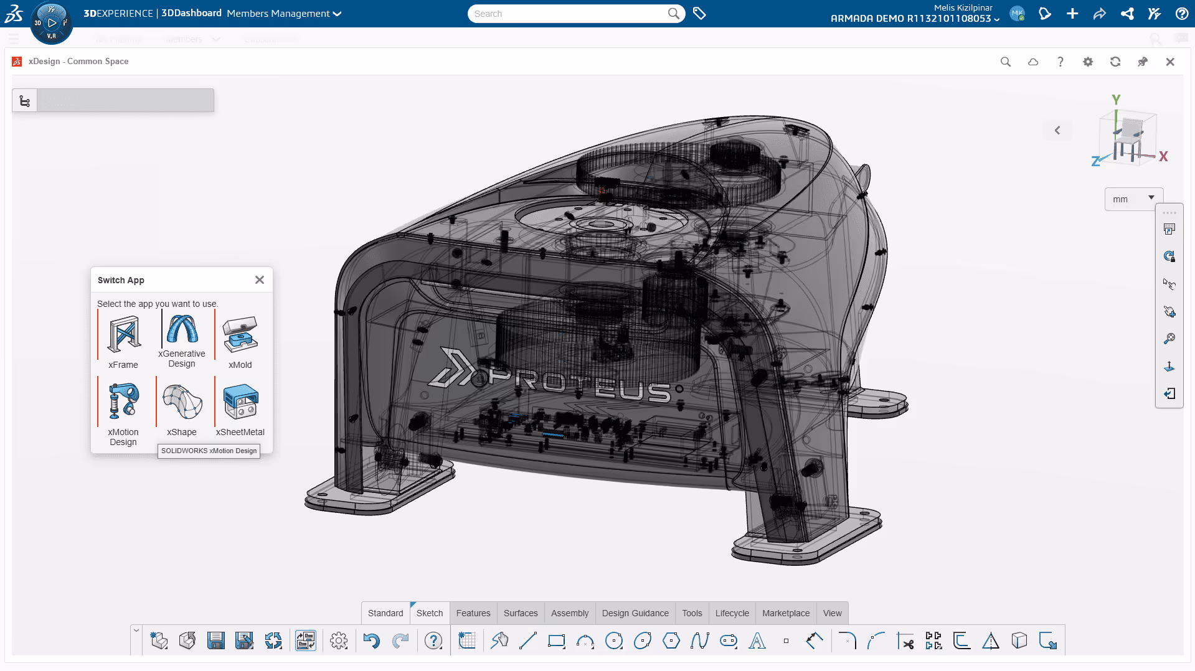The width and height of the screenshot is (1195, 671).
Task: Select the sketch Text tool
Action: tap(757, 640)
